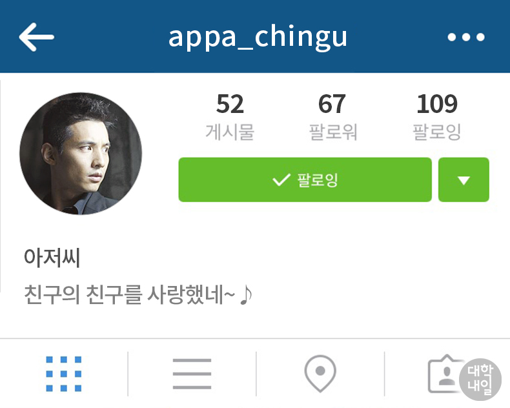Click the 대학내일 watermark badge
The height and width of the screenshot is (408, 510).
(x=480, y=380)
